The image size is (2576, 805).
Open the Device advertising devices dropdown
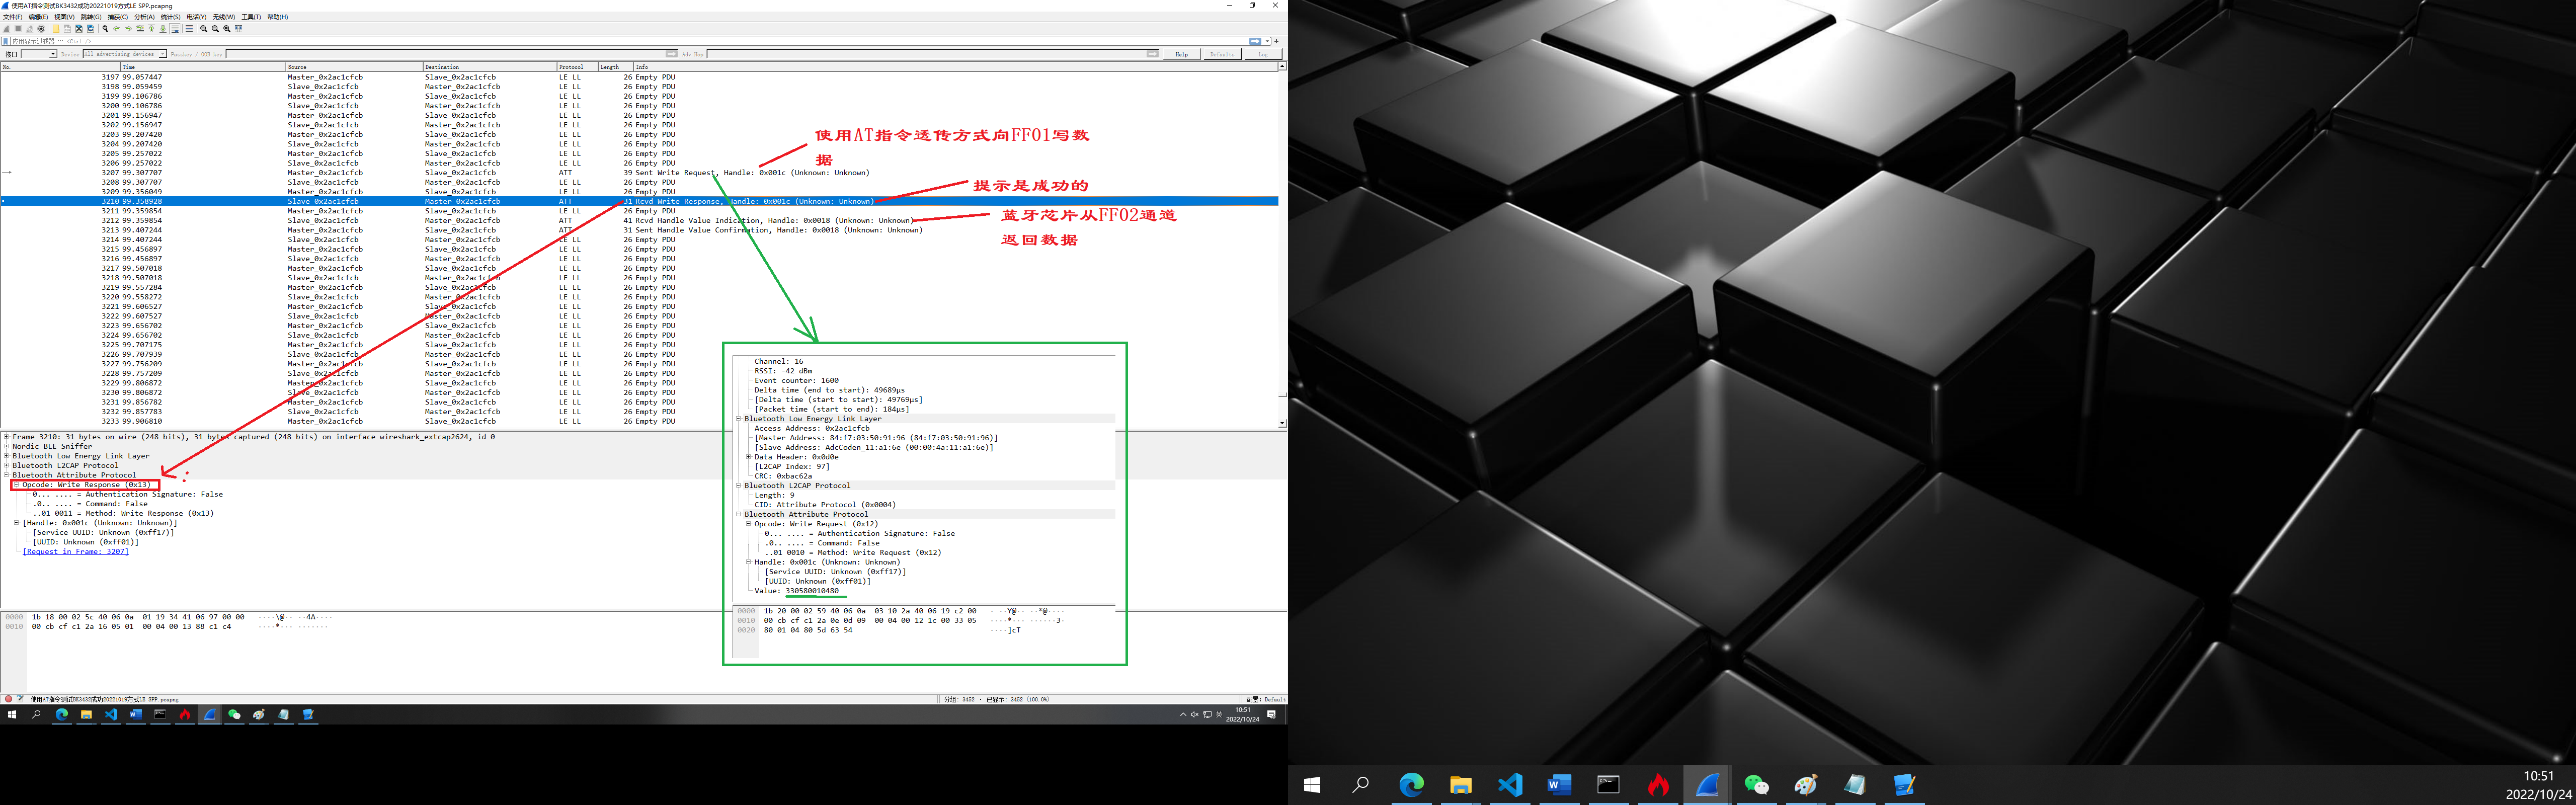(125, 54)
